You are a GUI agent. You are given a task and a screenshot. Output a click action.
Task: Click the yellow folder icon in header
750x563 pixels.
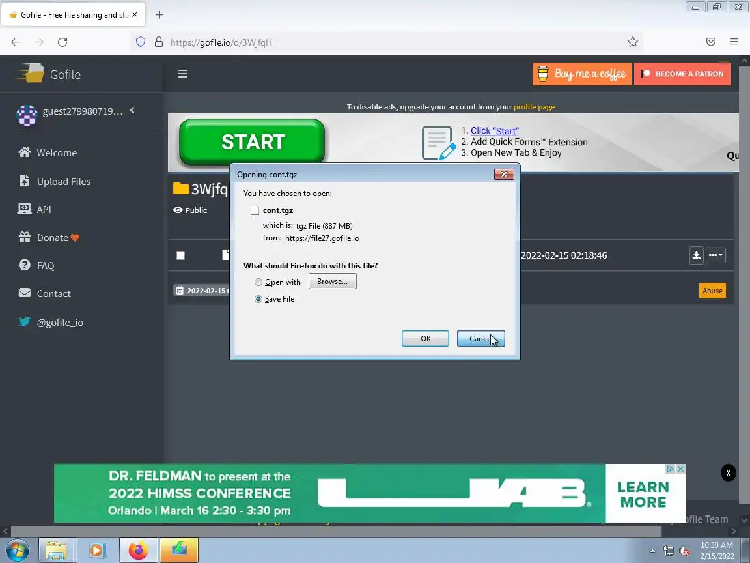[181, 188]
